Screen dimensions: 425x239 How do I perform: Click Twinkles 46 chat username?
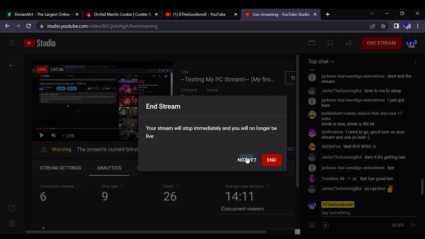coord(333,179)
